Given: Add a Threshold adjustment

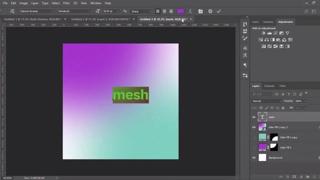Looking at the screenshot, I should (x=275, y=46).
